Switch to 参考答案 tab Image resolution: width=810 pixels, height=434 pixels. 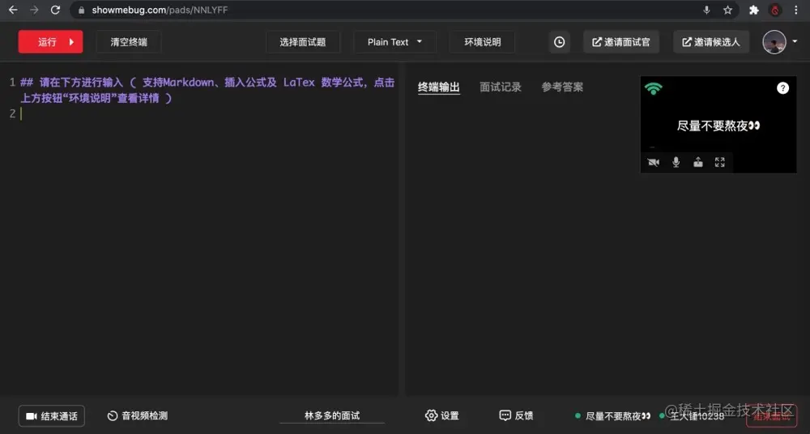click(x=562, y=87)
